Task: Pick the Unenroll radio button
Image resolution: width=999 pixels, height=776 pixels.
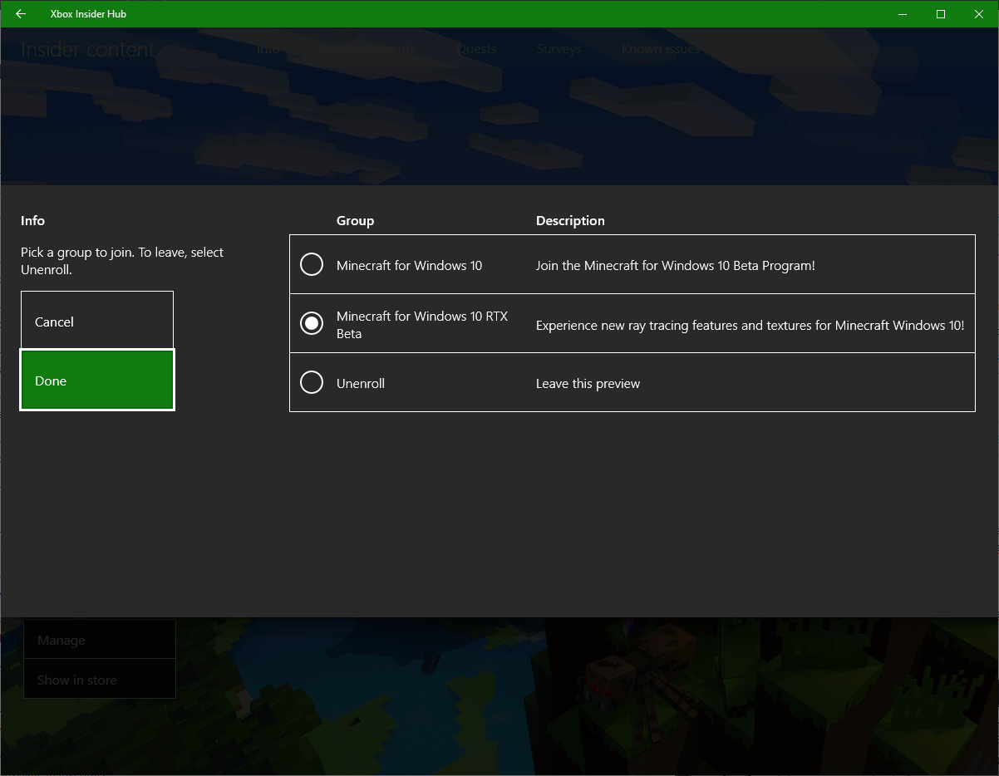Action: tap(312, 383)
